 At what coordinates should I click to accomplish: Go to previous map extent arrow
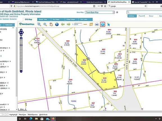coord(63,24)
